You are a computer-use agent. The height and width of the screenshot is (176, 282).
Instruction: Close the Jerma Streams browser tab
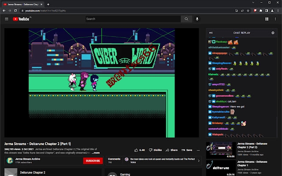point(41,4)
